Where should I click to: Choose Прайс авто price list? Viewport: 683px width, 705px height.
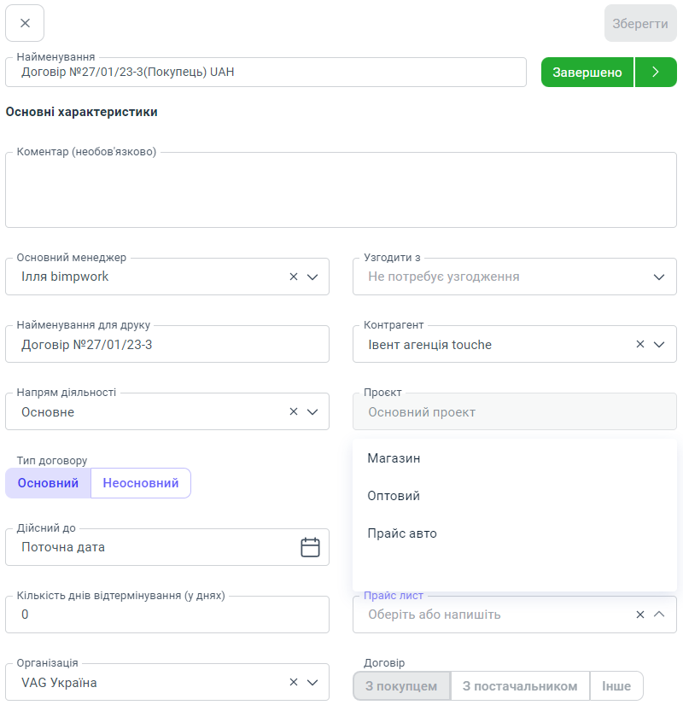coord(402,533)
